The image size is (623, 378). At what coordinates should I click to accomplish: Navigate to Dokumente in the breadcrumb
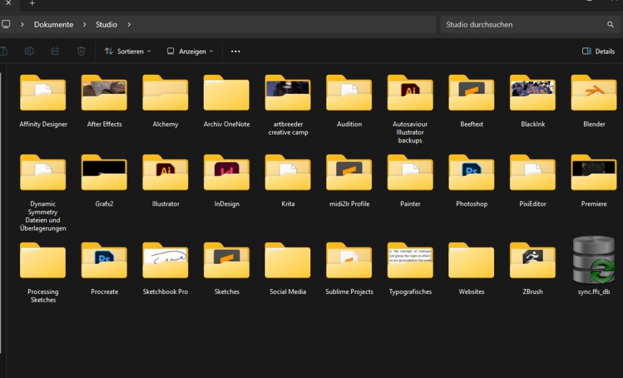click(x=54, y=24)
